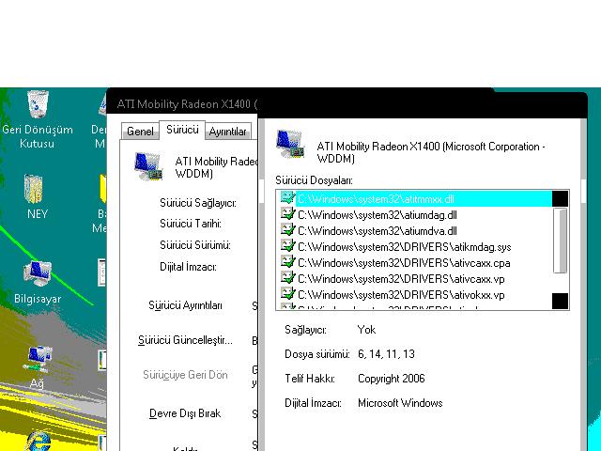Open the NEY folder on desktop
601x451 pixels.
coord(37,196)
